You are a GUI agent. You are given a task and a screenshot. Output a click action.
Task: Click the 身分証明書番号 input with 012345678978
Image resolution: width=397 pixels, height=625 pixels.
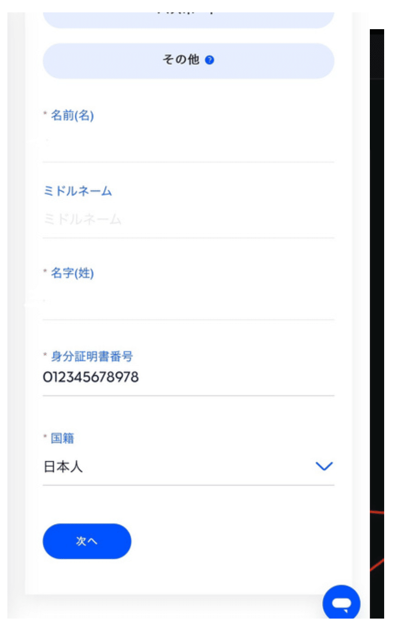(x=189, y=378)
